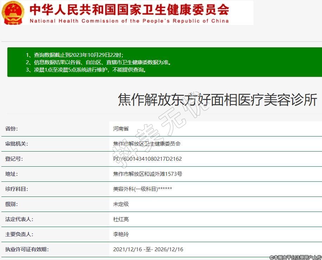This screenshot has width=322, height=260.
Task: Click the 省份 row label
Action: click(12, 129)
